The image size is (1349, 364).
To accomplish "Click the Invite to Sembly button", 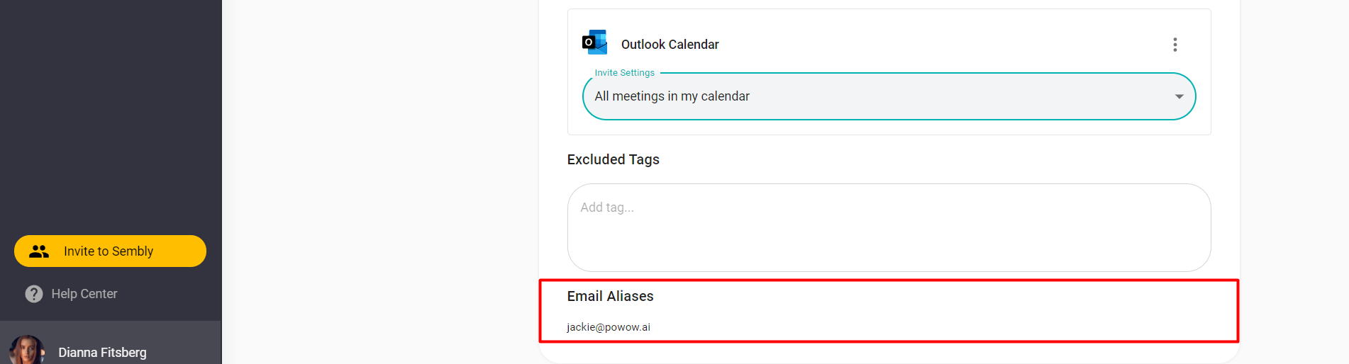I will click(110, 251).
